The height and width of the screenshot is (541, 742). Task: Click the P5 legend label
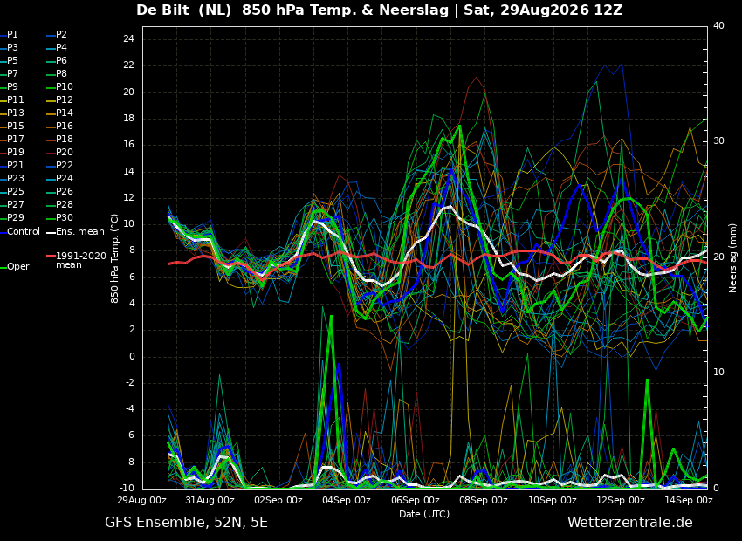10,60
